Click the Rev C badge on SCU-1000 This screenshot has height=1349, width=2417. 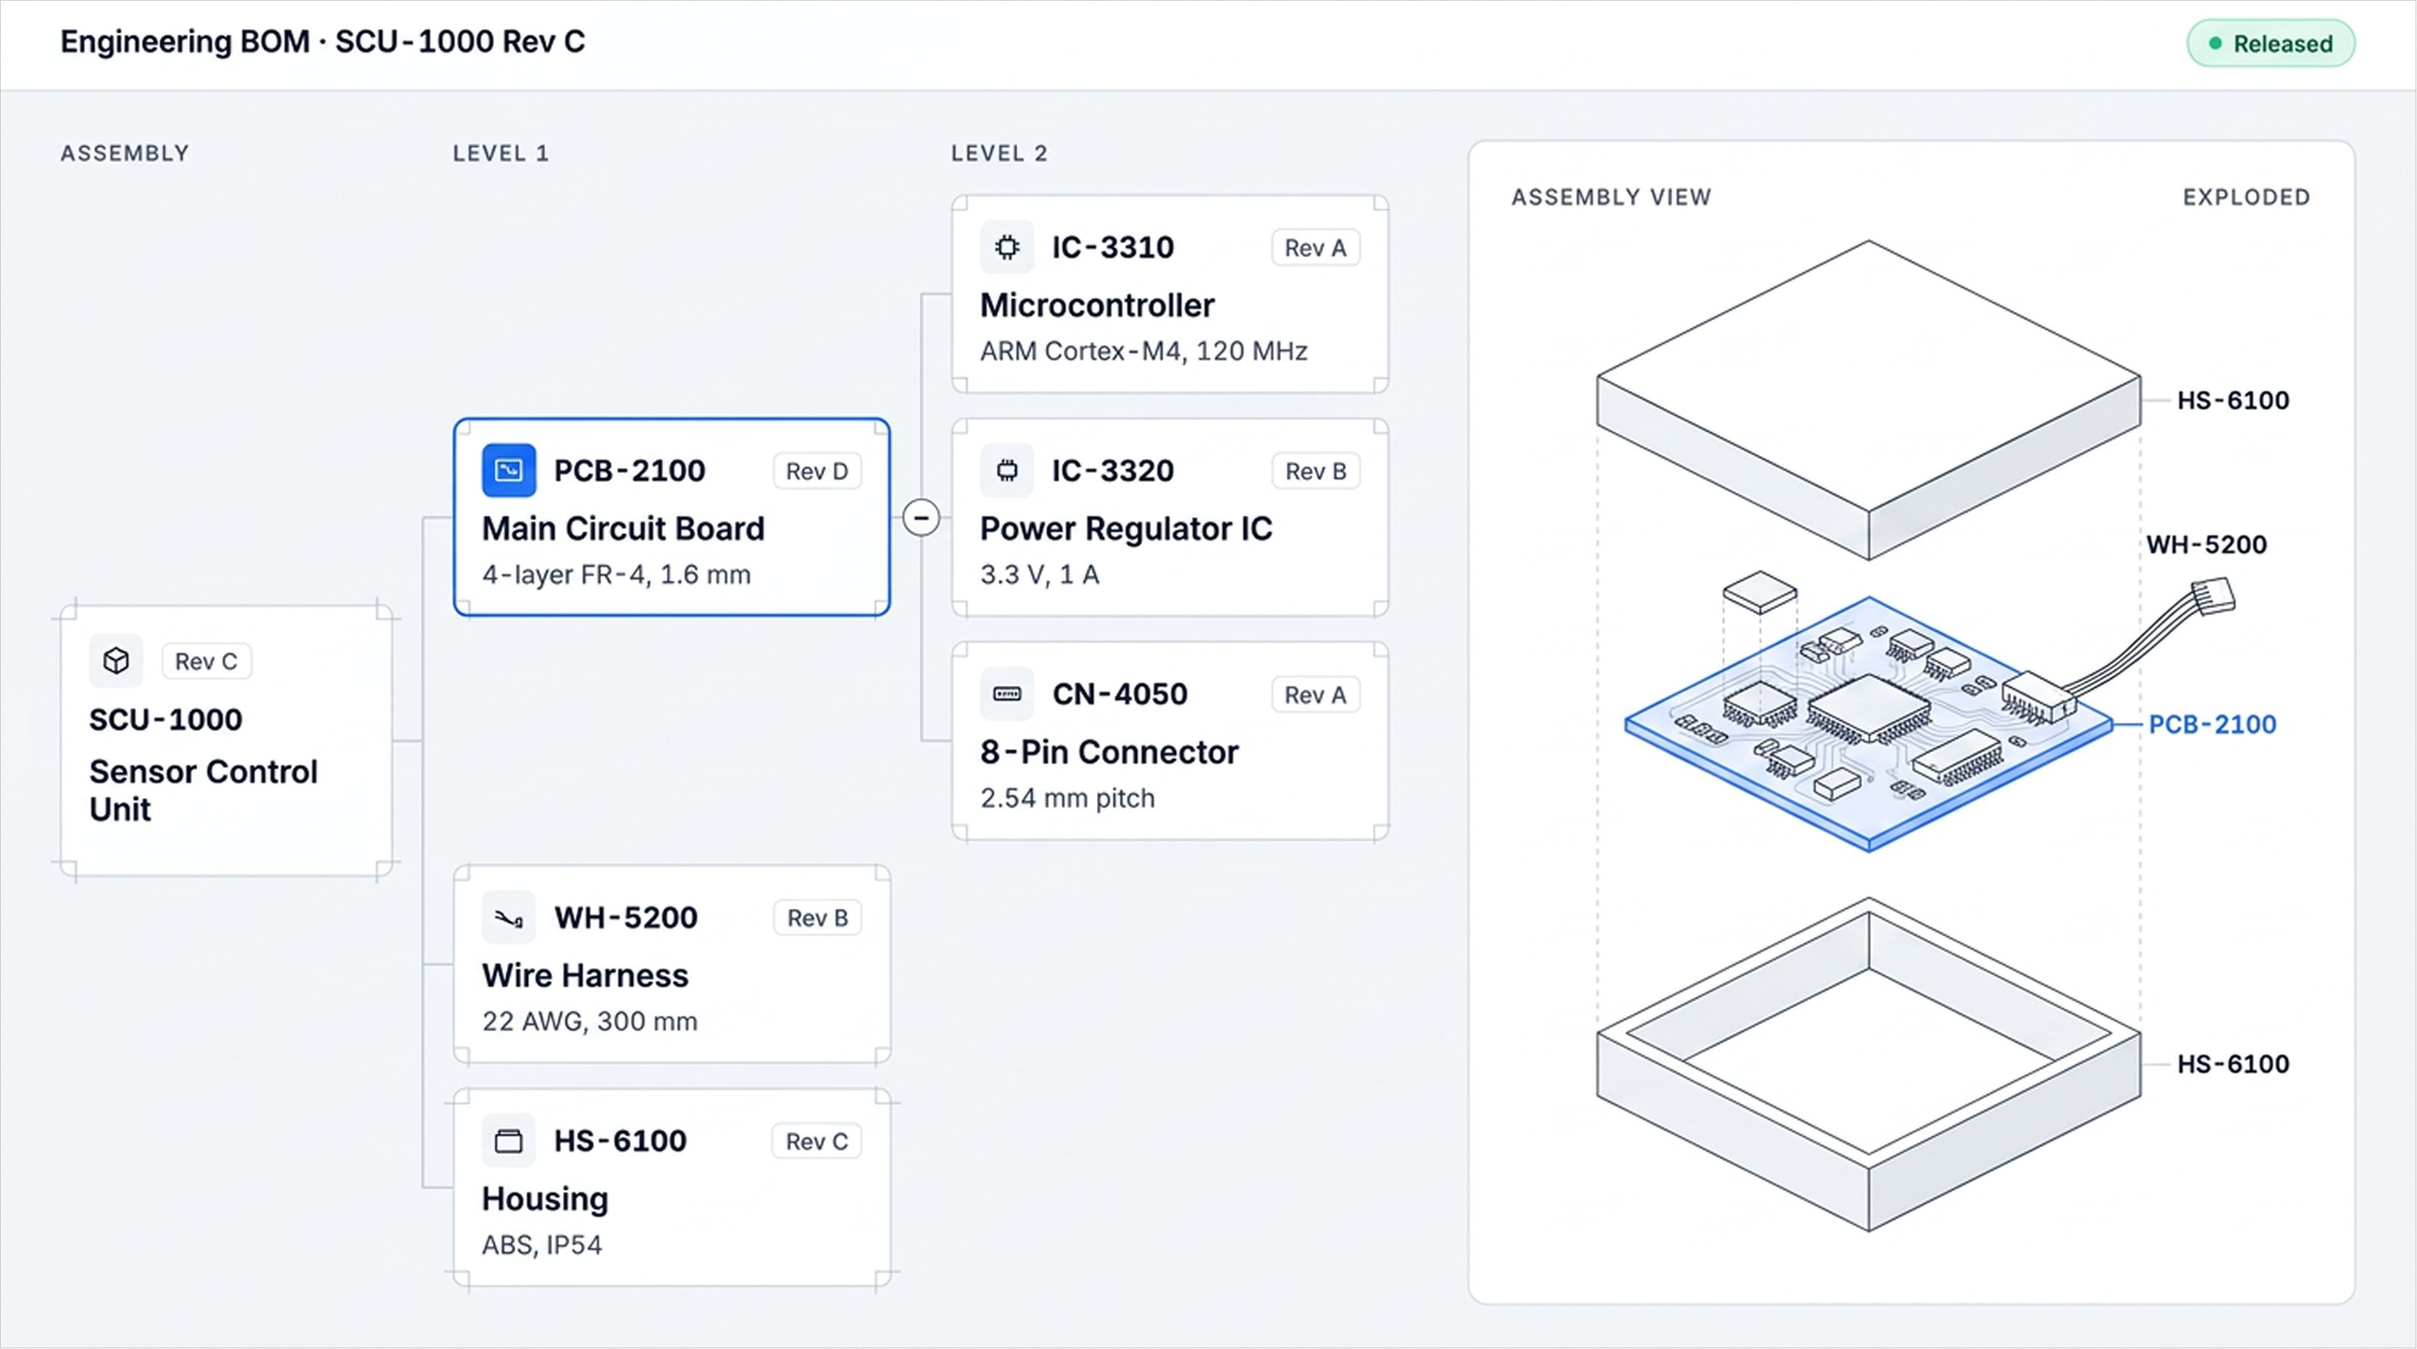(x=206, y=662)
